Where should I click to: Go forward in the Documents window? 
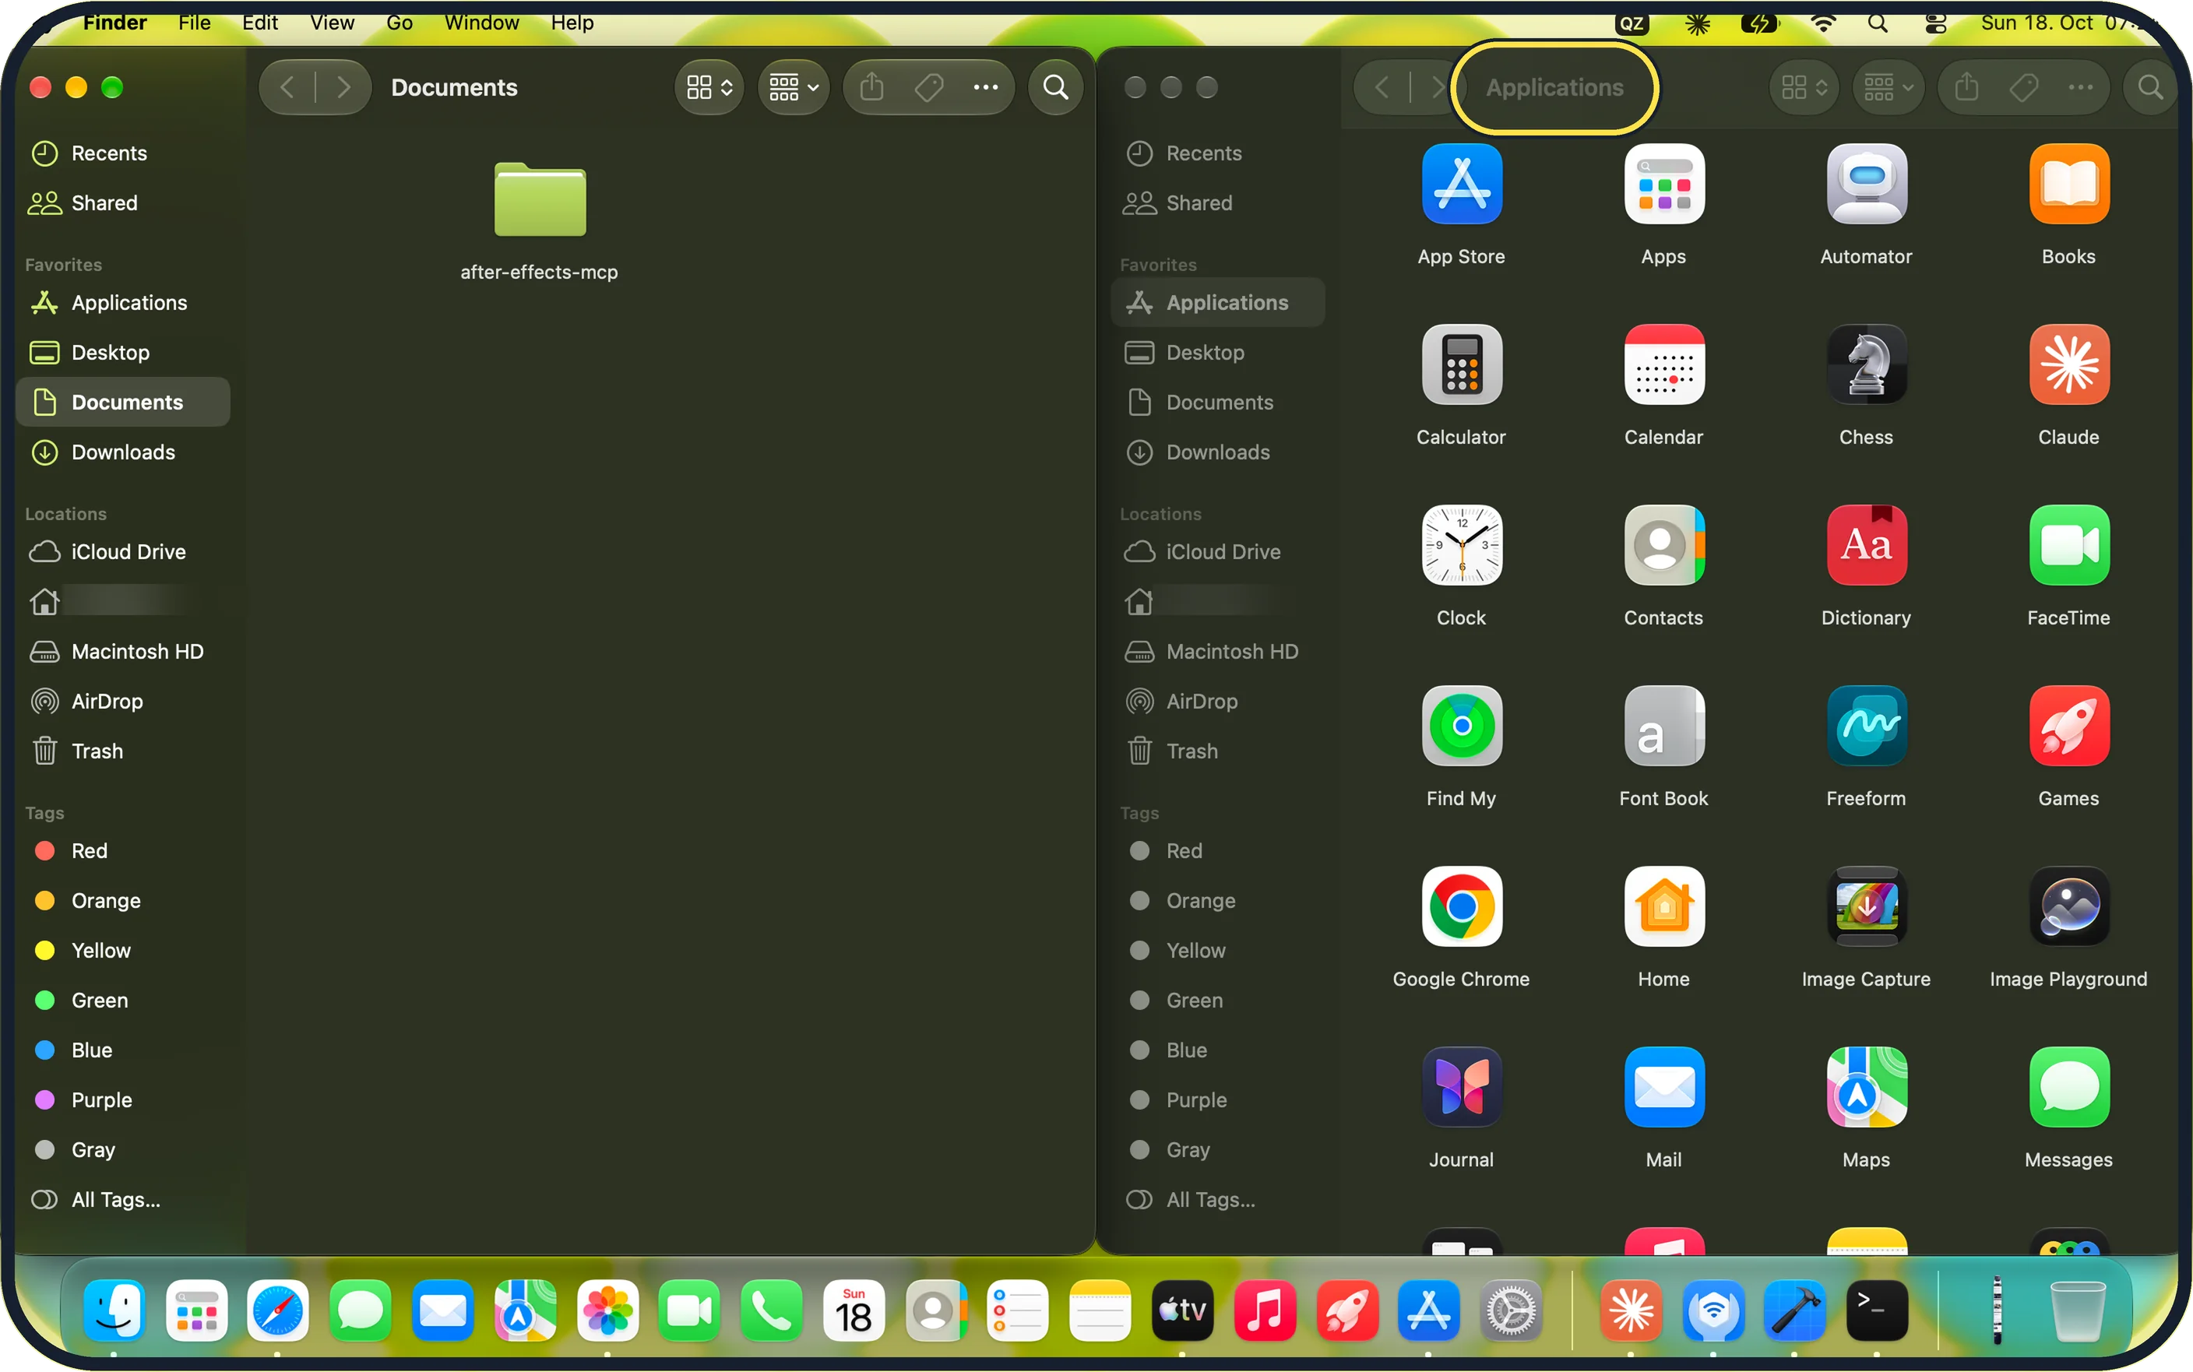click(343, 87)
